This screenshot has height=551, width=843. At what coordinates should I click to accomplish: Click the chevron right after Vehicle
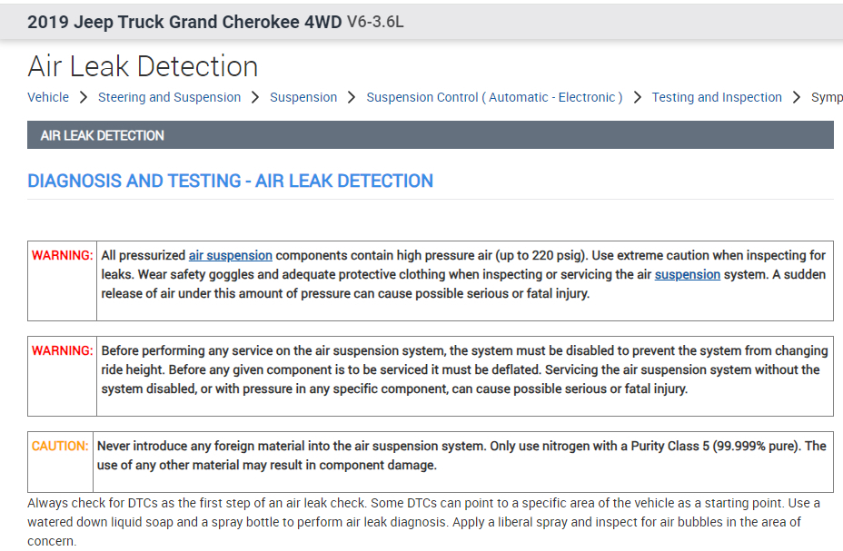point(84,97)
